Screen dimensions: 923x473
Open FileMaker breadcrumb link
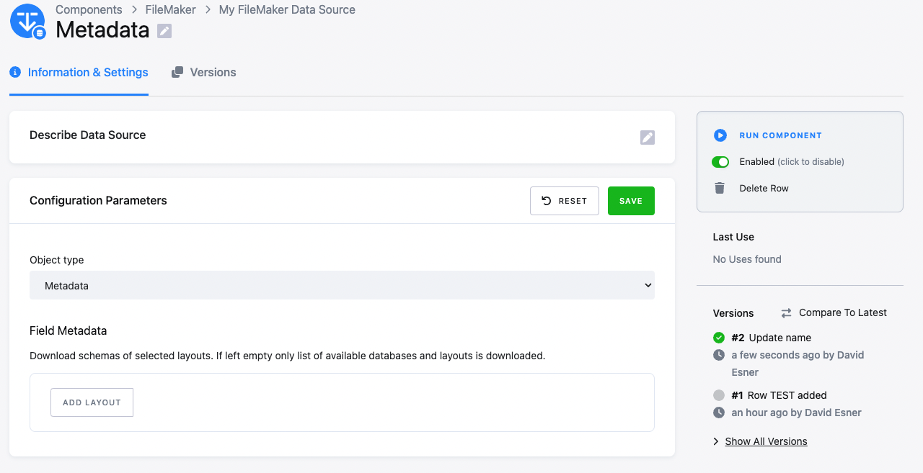(171, 9)
